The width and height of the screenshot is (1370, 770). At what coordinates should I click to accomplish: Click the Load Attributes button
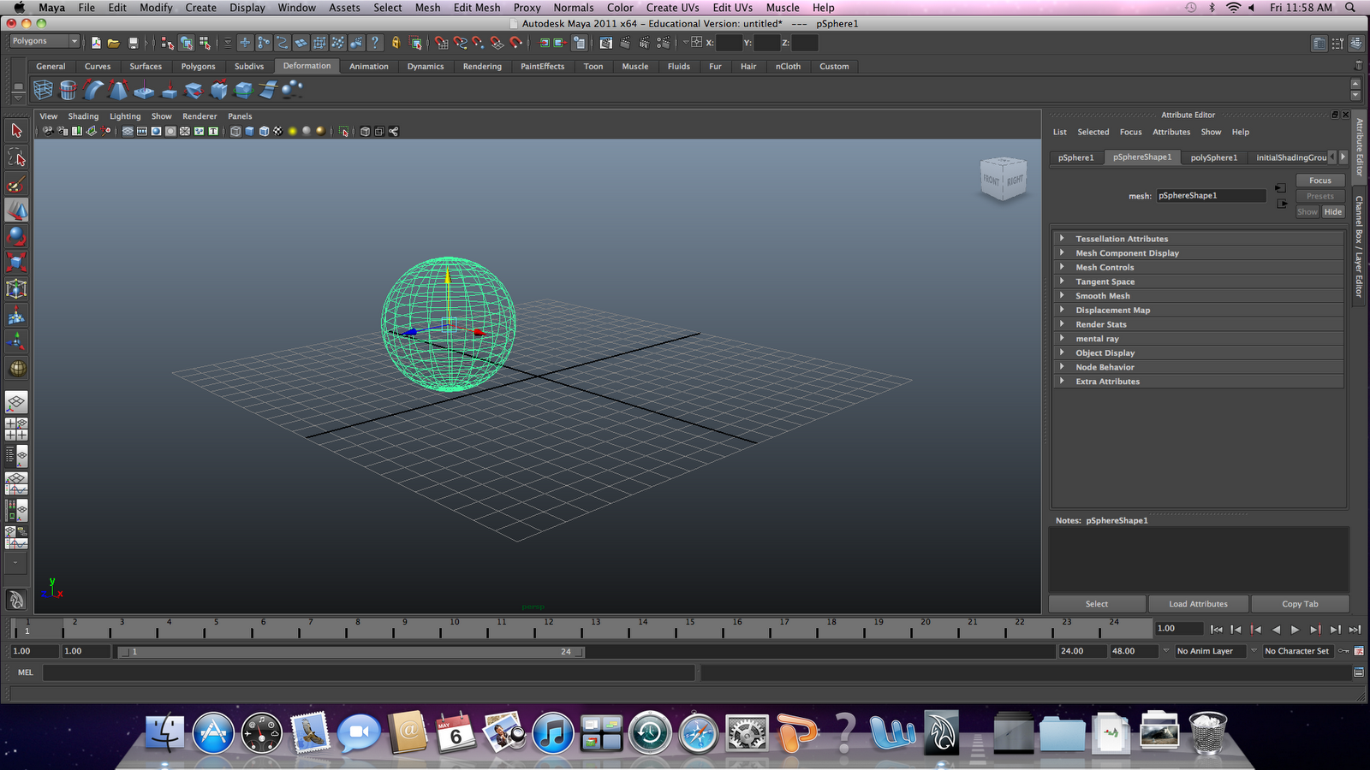pos(1198,604)
